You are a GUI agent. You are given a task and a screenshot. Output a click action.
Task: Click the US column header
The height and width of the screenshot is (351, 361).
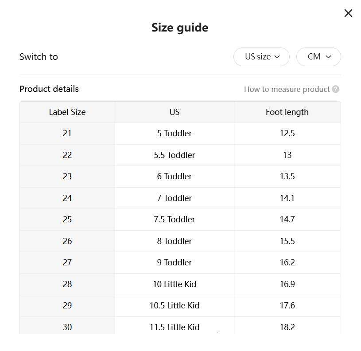pyautogui.click(x=175, y=112)
